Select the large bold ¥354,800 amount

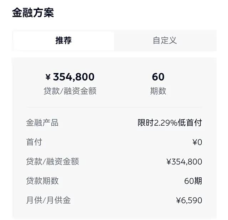pyautogui.click(x=71, y=77)
